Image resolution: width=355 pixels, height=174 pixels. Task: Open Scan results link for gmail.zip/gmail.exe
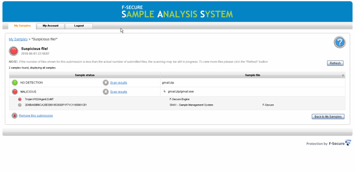pyautogui.click(x=119, y=92)
